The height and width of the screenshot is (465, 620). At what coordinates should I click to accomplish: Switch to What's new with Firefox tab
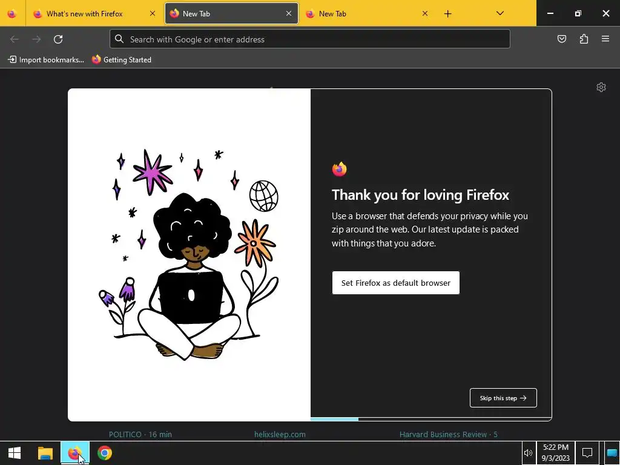click(x=94, y=13)
